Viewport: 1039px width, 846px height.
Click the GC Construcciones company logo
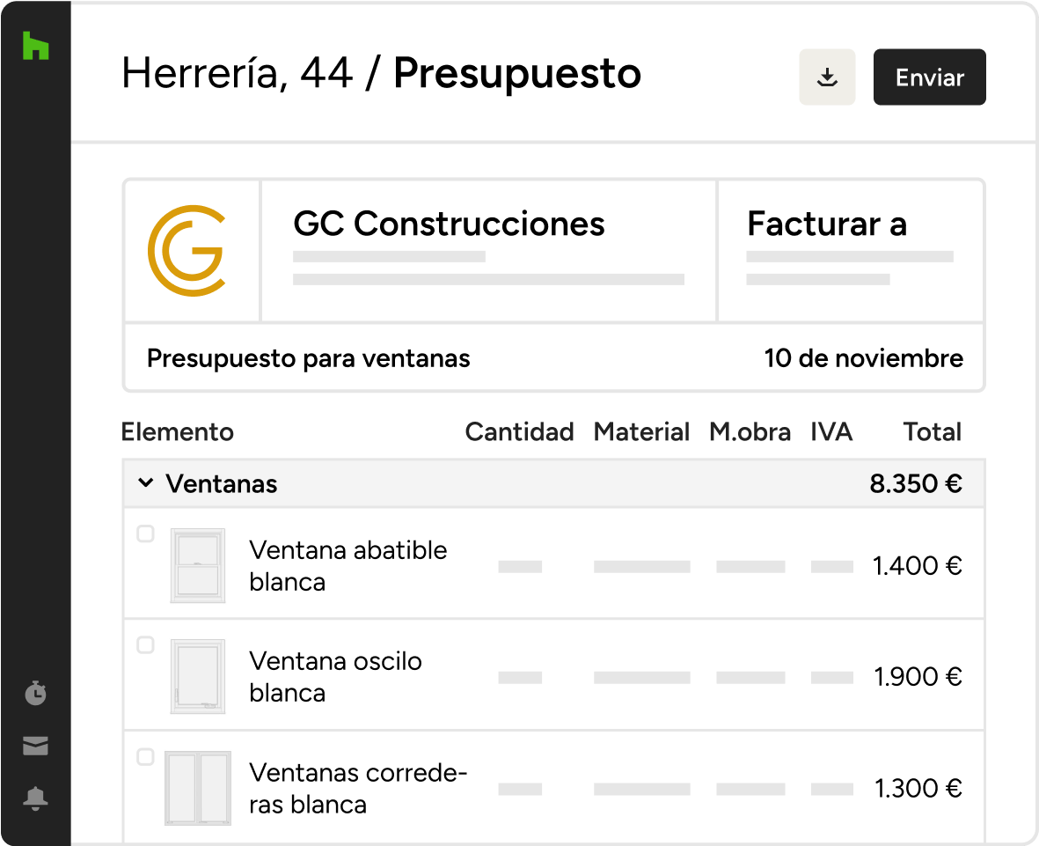pos(187,251)
